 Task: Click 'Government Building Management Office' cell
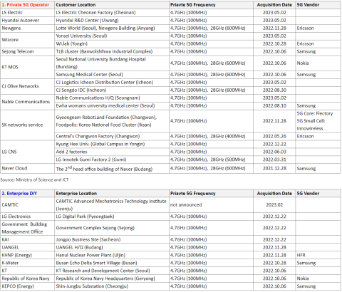click(x=28, y=228)
